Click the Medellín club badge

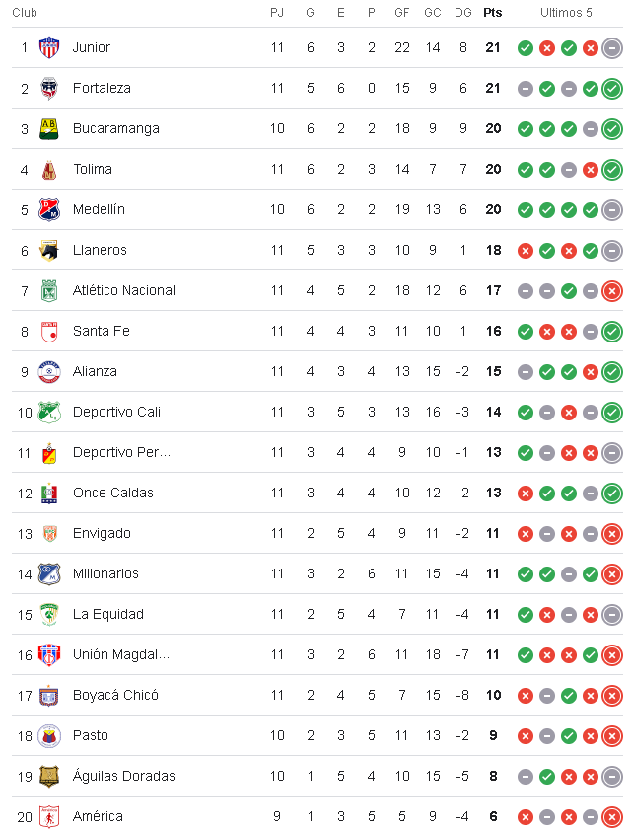pos(49,209)
